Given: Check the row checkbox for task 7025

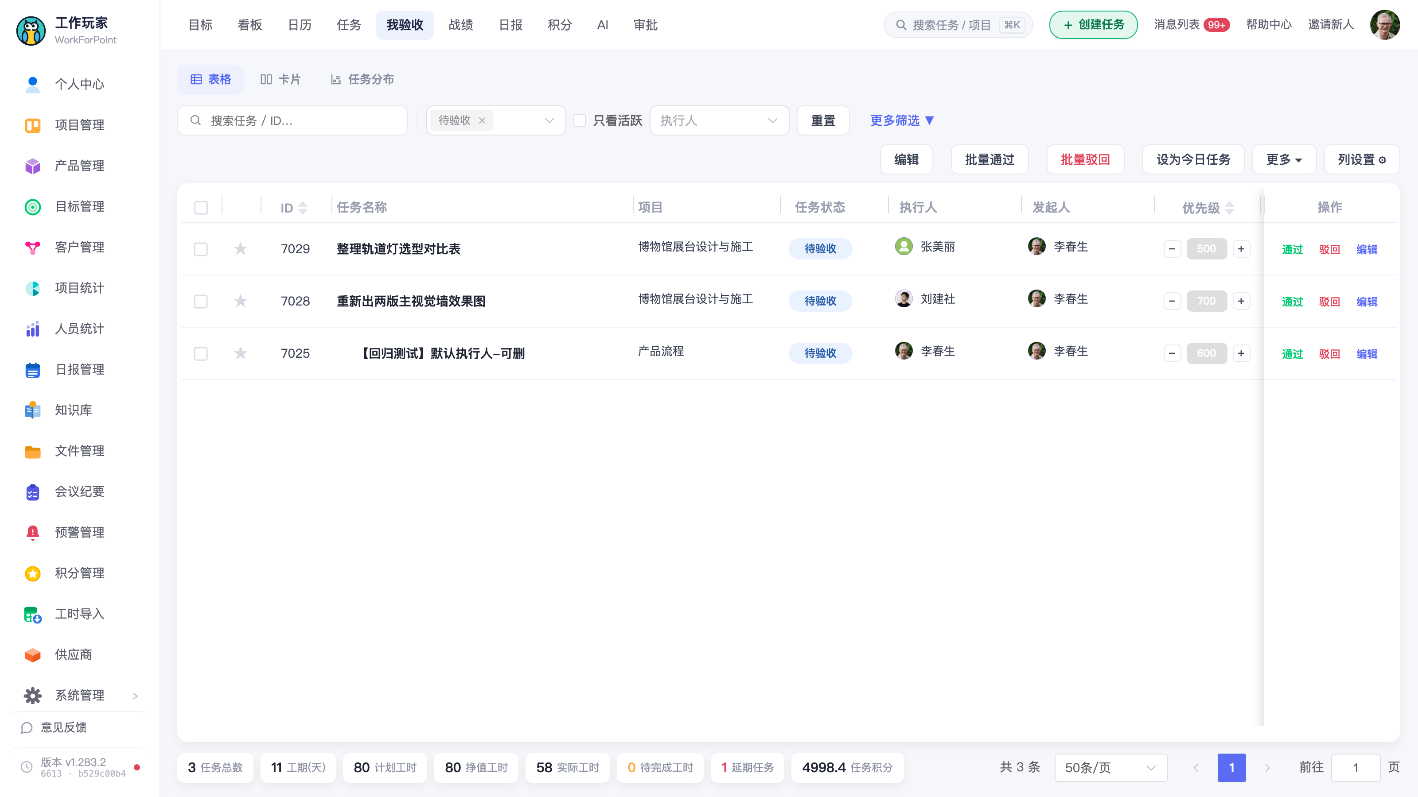Looking at the screenshot, I should (201, 354).
